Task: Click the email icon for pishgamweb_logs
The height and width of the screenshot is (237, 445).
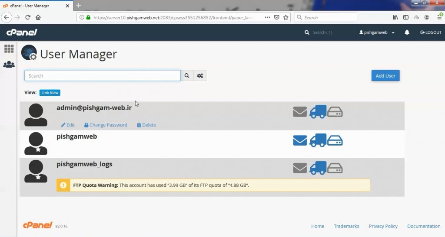Action: pyautogui.click(x=300, y=168)
